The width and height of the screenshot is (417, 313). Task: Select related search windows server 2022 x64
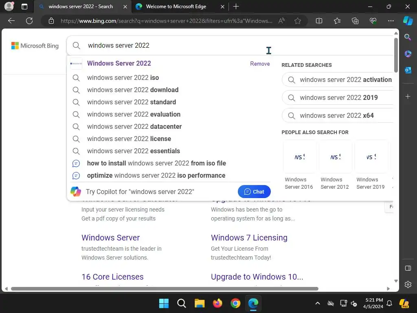pyautogui.click(x=337, y=115)
